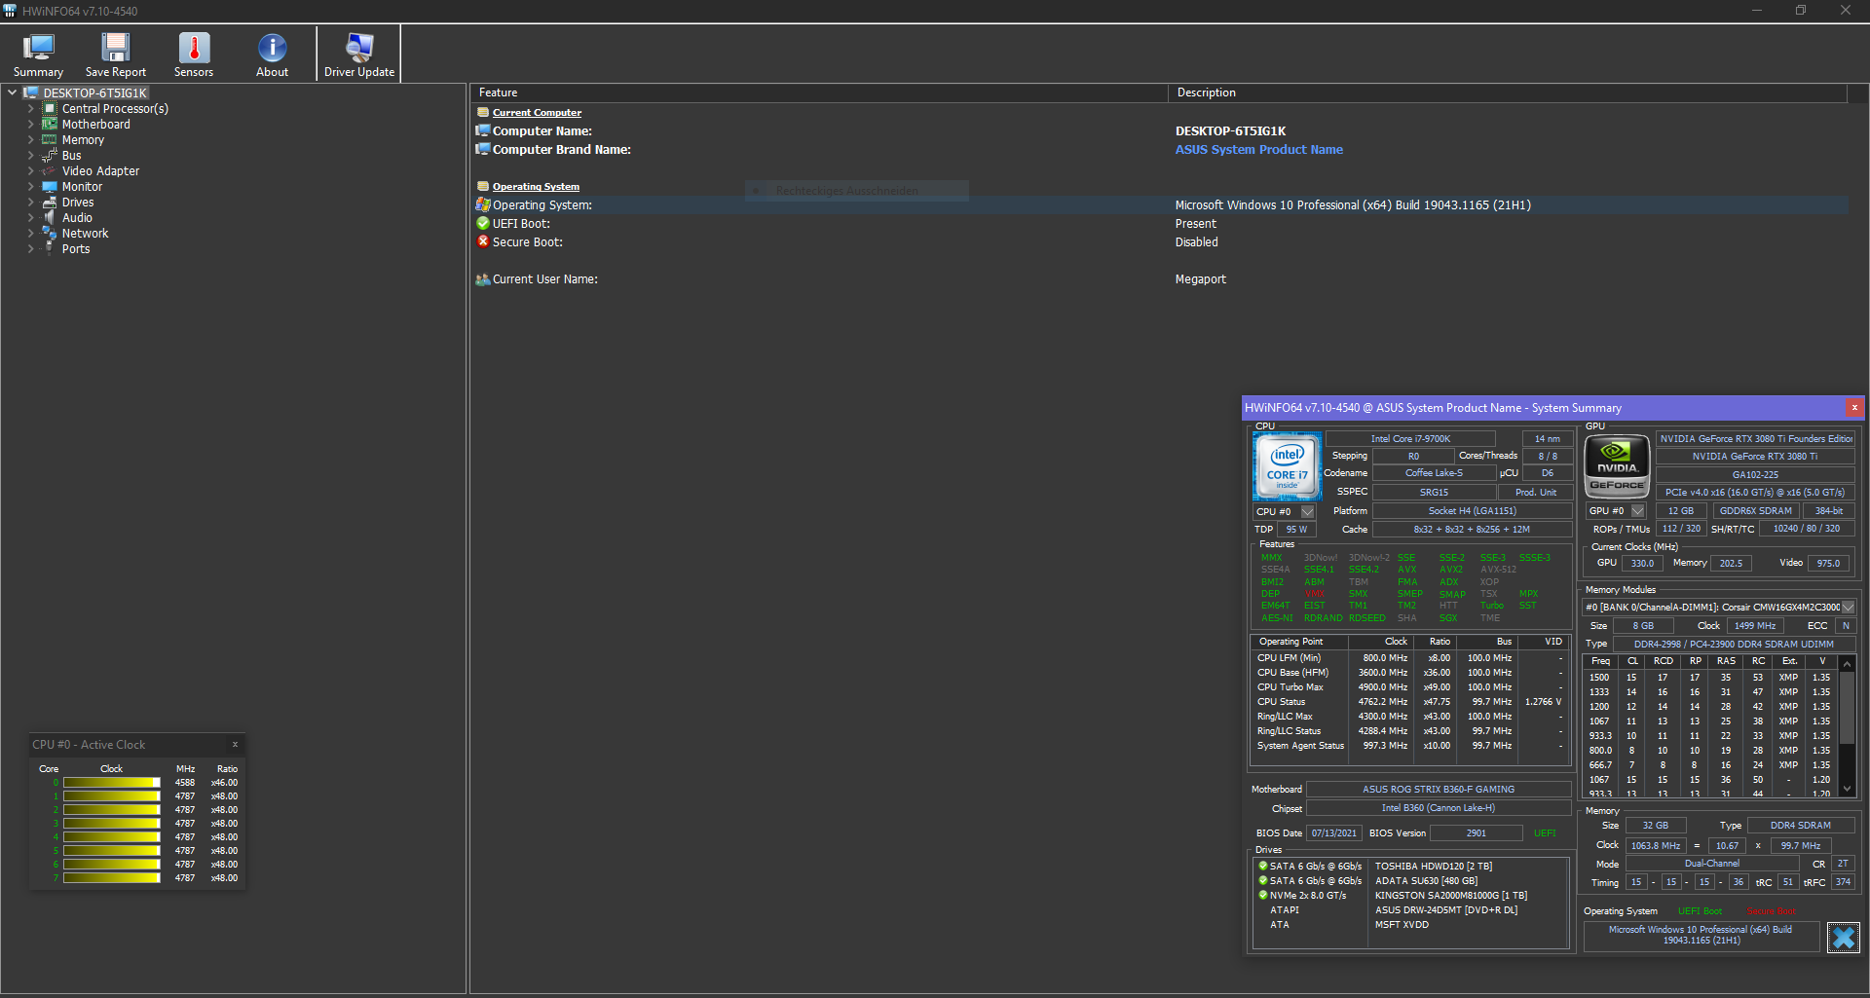1870x998 pixels.
Task: Select the Intel Core i7-9700K name field
Action: pos(1410,439)
